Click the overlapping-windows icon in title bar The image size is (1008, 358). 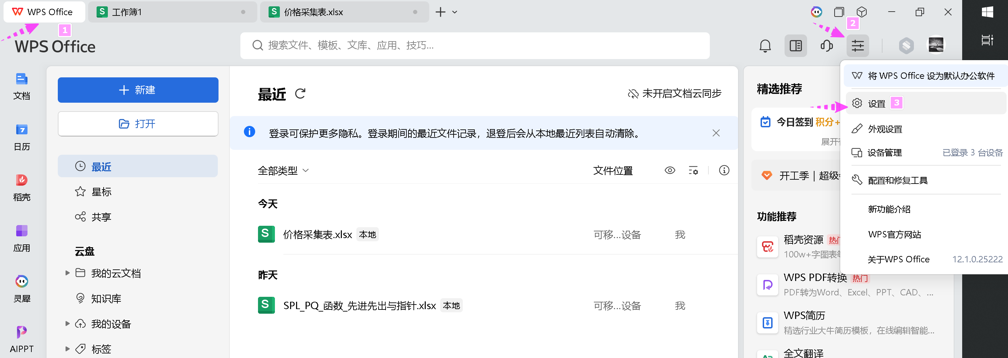[839, 12]
